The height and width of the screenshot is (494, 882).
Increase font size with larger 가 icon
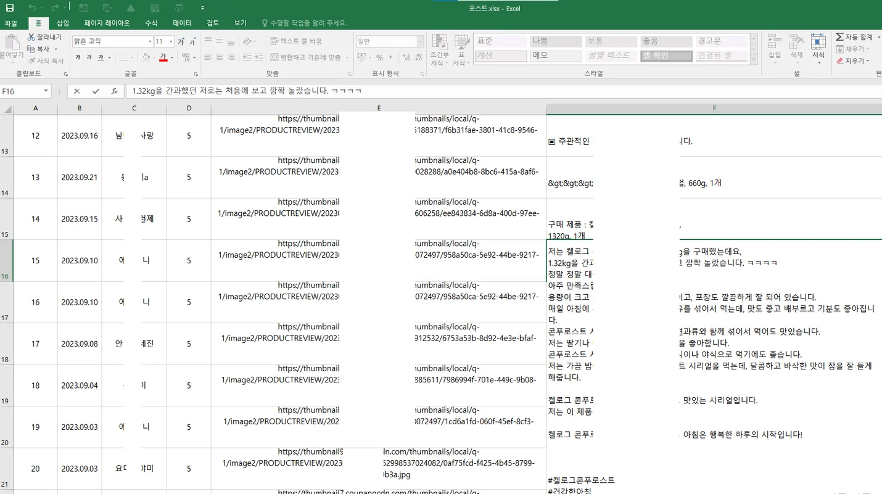(181, 41)
